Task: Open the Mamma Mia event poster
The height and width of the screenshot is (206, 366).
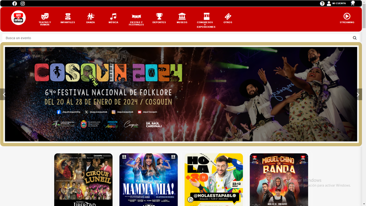Action: [148, 179]
